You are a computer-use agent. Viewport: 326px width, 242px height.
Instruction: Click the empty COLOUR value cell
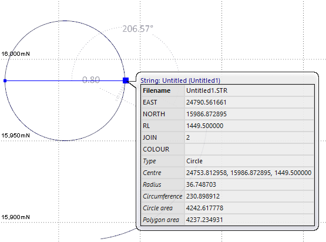tap(249, 149)
